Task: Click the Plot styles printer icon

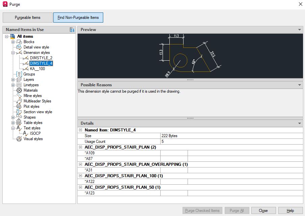Action: (x=19, y=106)
